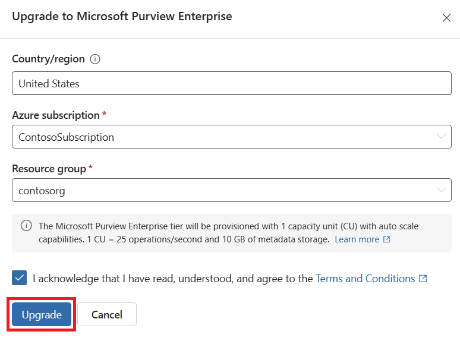Cancel the upgrade dialog
The height and width of the screenshot is (341, 460).
(x=107, y=314)
